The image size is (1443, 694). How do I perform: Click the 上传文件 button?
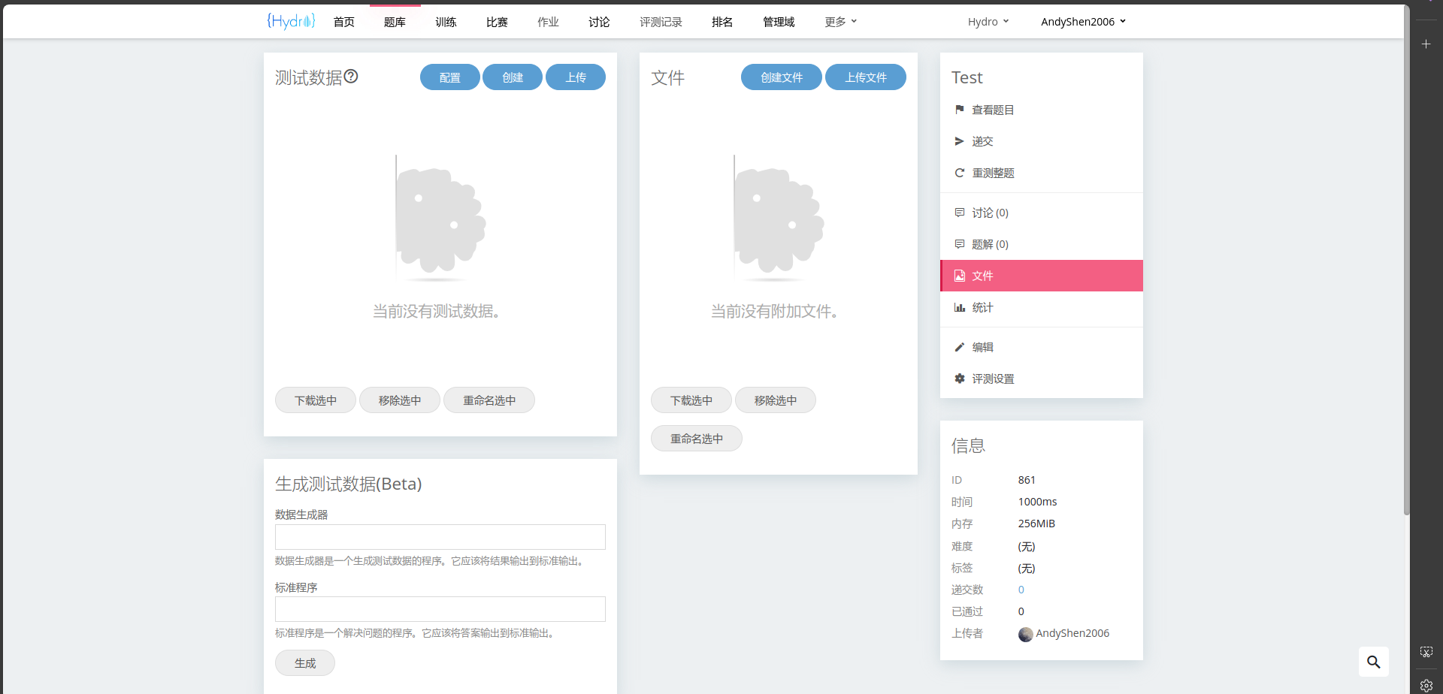point(865,77)
